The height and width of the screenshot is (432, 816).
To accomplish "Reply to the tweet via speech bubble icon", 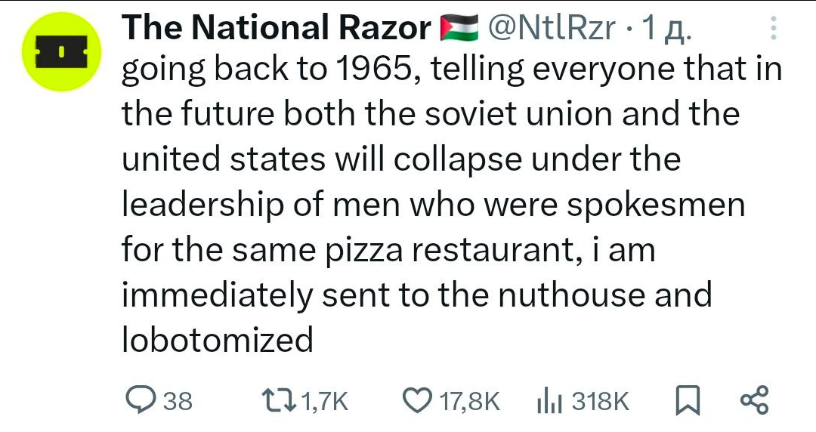I will 141,400.
